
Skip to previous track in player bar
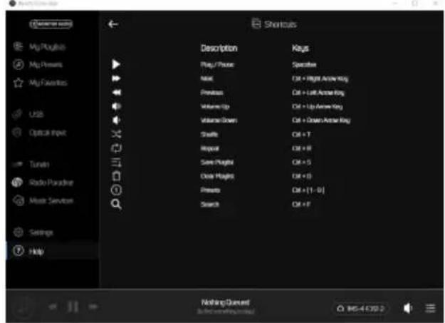53,307
